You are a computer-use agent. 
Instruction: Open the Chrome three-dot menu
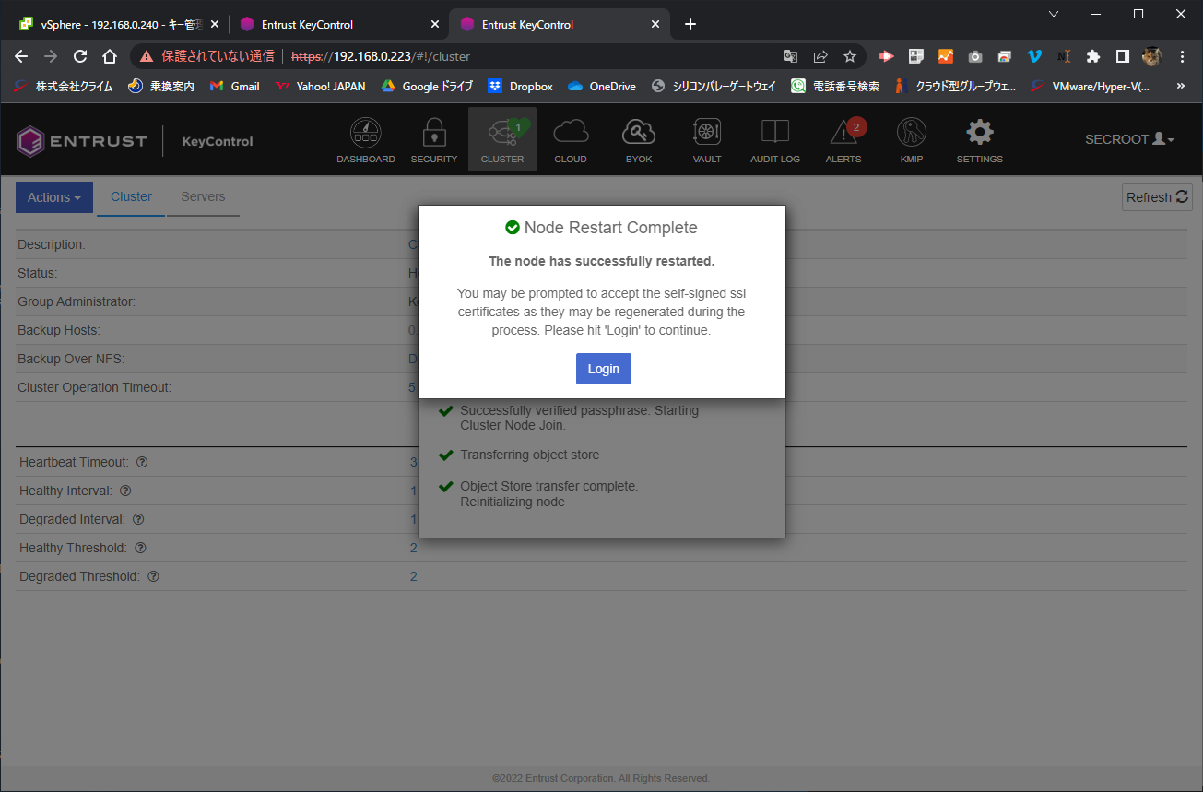[x=1182, y=56]
